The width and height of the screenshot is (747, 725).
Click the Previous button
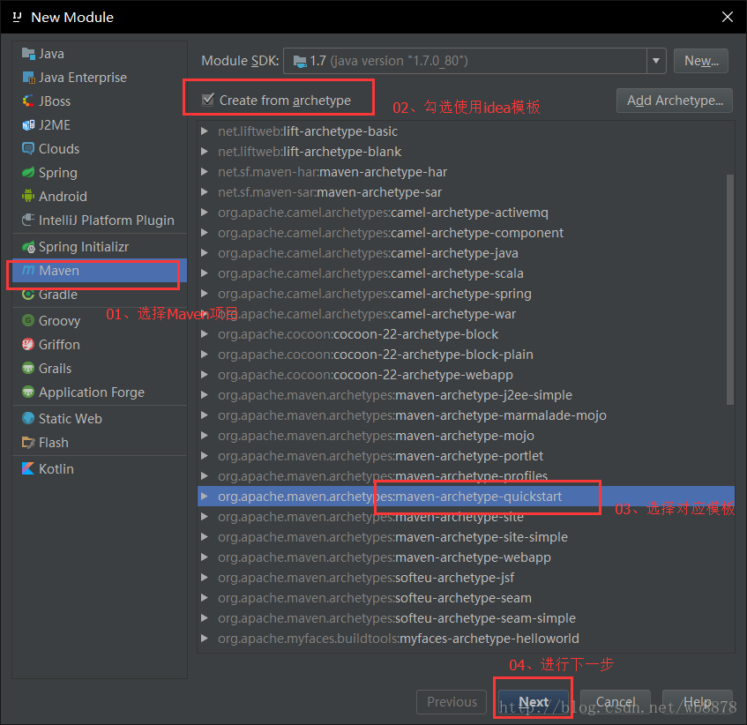click(452, 702)
